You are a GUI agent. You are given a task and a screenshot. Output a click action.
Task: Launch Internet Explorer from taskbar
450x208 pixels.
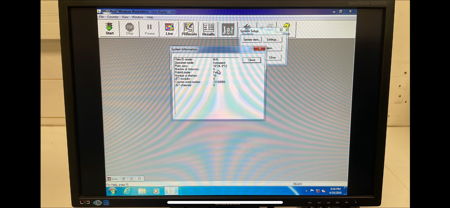click(127, 191)
